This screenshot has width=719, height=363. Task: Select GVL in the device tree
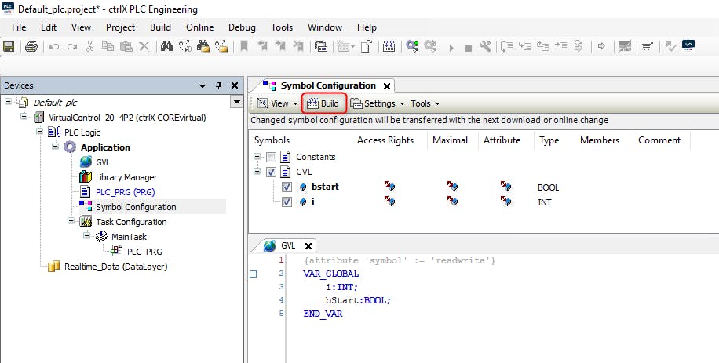(x=103, y=162)
